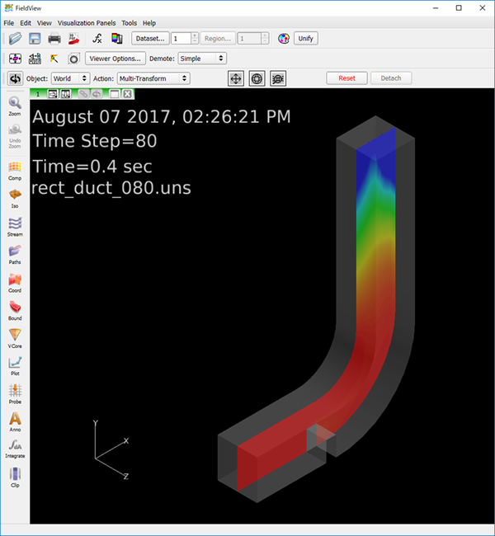Image resolution: width=495 pixels, height=536 pixels.
Task: Open the Iso surface panel
Action: [15, 198]
